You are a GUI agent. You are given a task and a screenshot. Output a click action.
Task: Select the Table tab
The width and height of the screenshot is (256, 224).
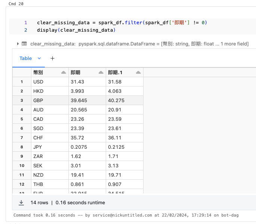25,58
